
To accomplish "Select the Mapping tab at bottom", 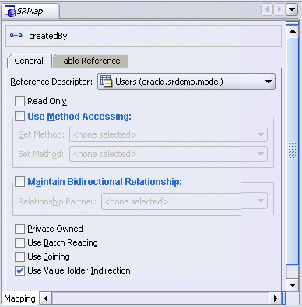I will point(20,298).
